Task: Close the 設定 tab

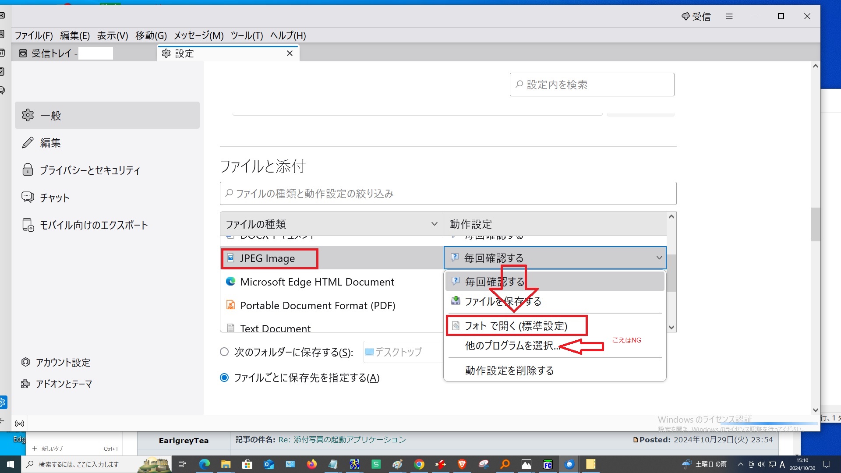Action: 290,53
